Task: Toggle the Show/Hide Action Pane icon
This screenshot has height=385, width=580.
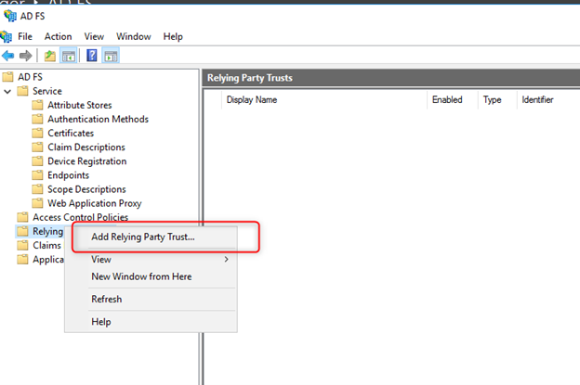Action: 111,56
